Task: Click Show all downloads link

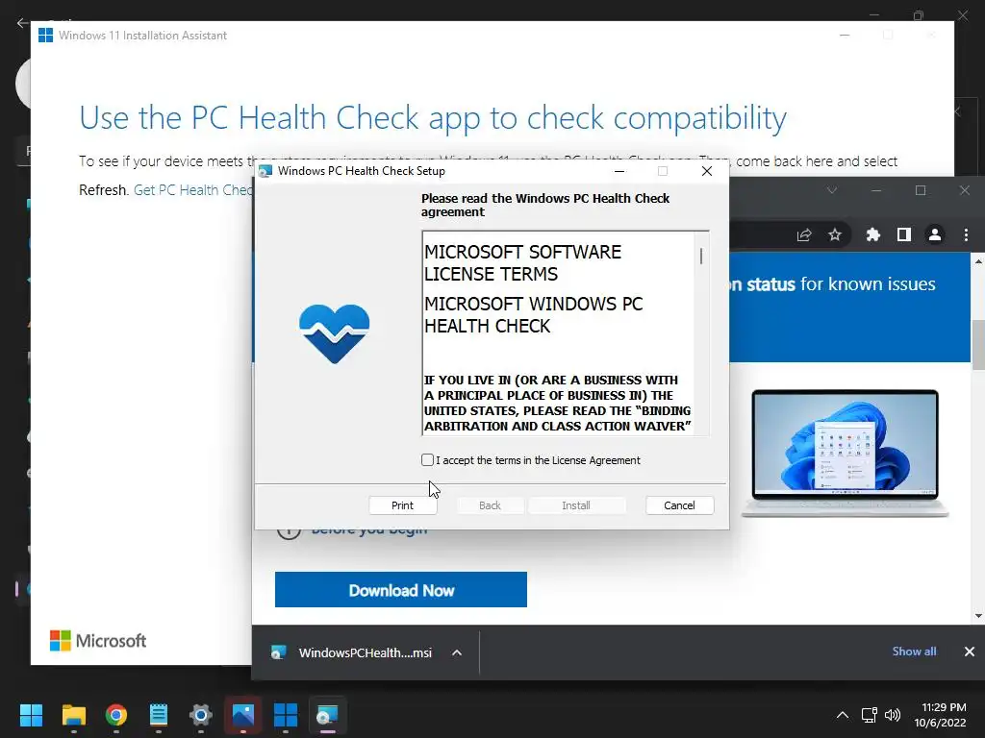Action: pyautogui.click(x=914, y=652)
